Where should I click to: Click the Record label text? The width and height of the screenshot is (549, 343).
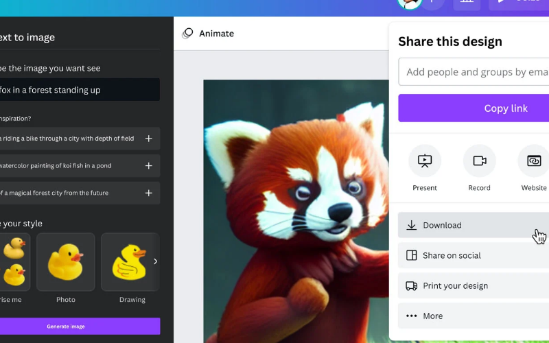coord(479,188)
